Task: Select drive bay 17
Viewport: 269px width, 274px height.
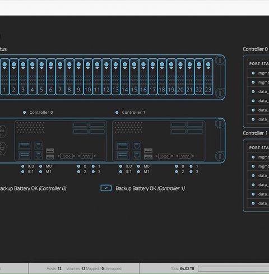Action: 152,77
